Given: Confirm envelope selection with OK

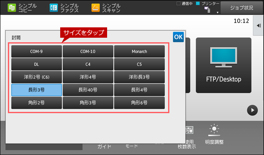Looking at the screenshot, I should pos(178,37).
